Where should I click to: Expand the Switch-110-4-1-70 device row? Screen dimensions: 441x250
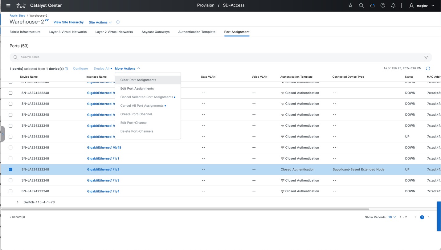[x=18, y=202]
